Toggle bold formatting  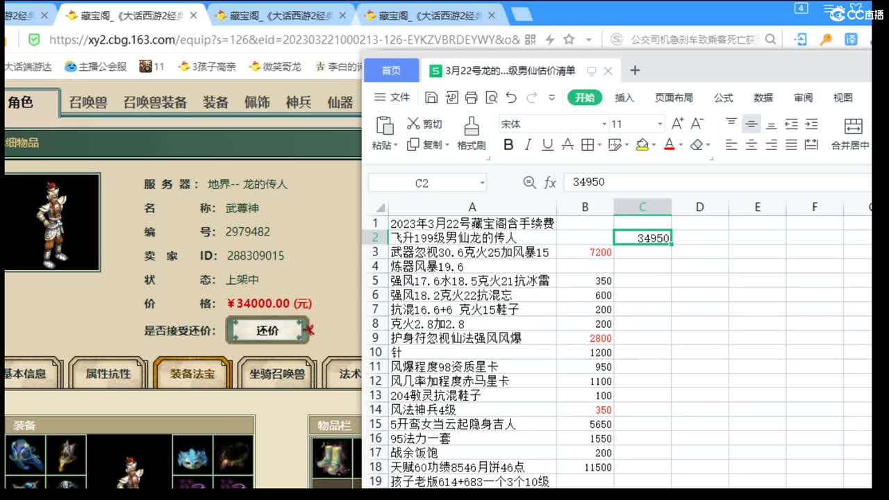pos(508,144)
